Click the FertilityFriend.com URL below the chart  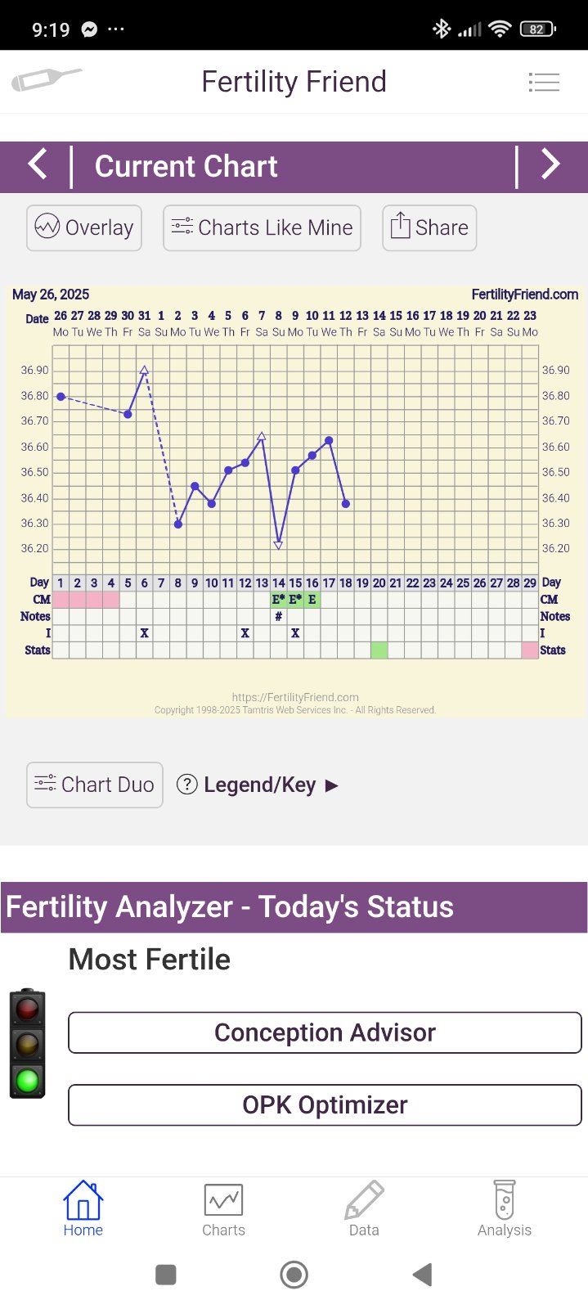tap(295, 698)
